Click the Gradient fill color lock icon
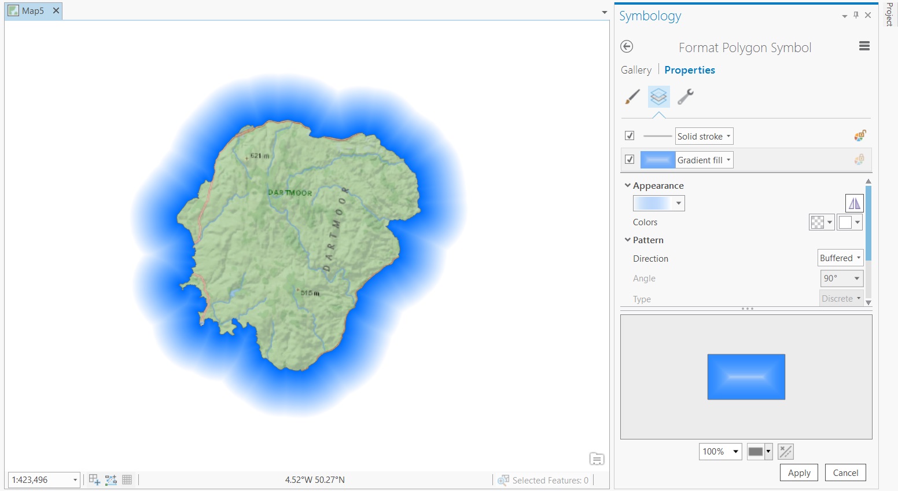Image resolution: width=898 pixels, height=491 pixels. coord(860,159)
